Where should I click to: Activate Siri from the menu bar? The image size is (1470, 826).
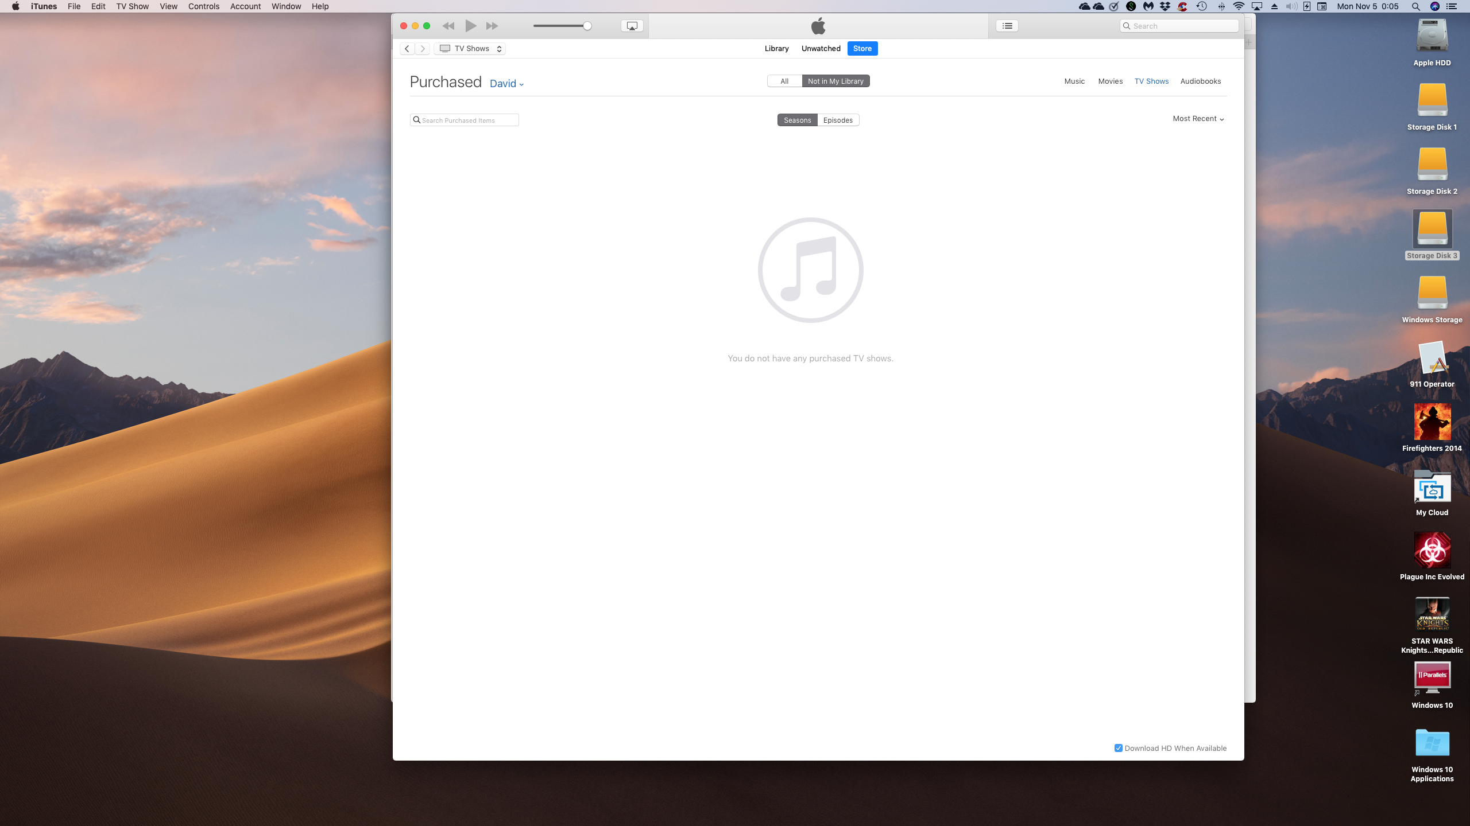[x=1435, y=6]
